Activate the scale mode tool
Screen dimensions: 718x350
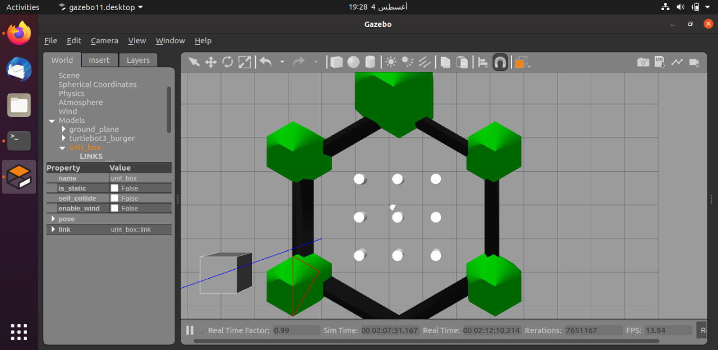[245, 62]
